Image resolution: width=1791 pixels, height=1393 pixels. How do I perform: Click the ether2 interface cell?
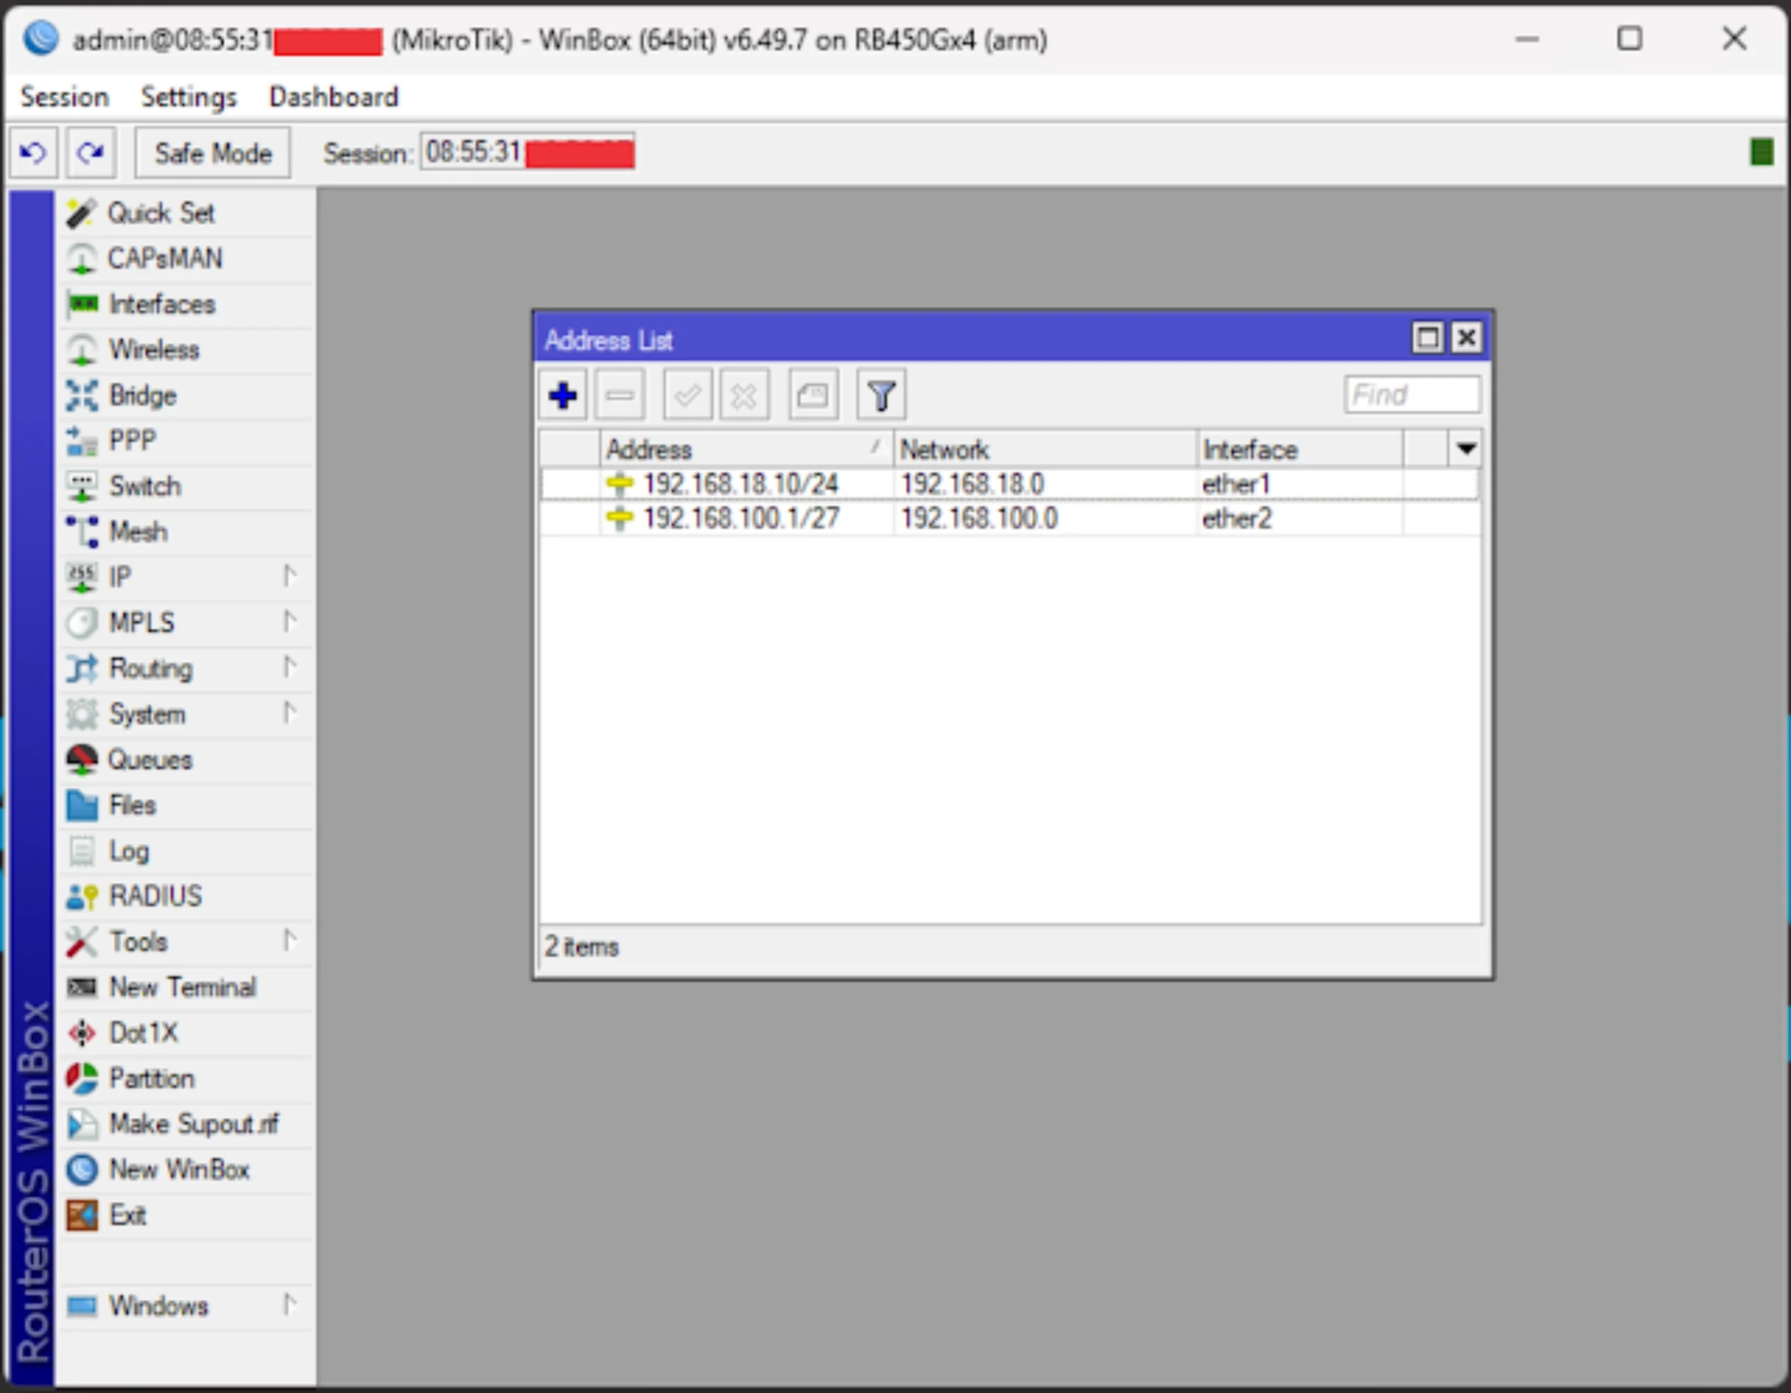pyautogui.click(x=1237, y=518)
